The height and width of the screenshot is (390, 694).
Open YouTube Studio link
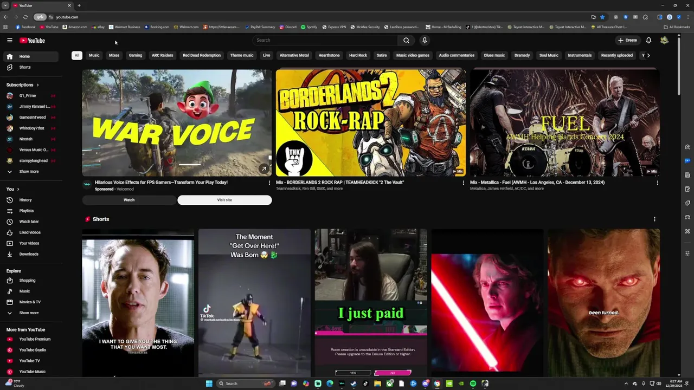point(31,350)
